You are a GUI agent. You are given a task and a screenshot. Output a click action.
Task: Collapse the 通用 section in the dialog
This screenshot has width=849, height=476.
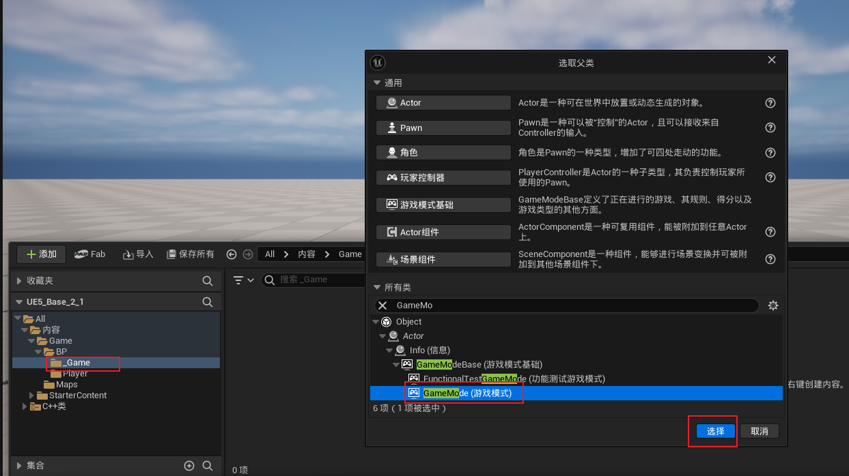point(378,82)
